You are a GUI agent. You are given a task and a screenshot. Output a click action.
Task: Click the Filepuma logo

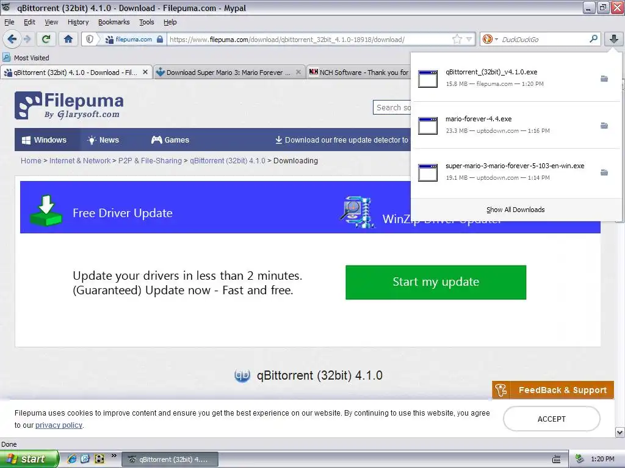tap(69, 105)
